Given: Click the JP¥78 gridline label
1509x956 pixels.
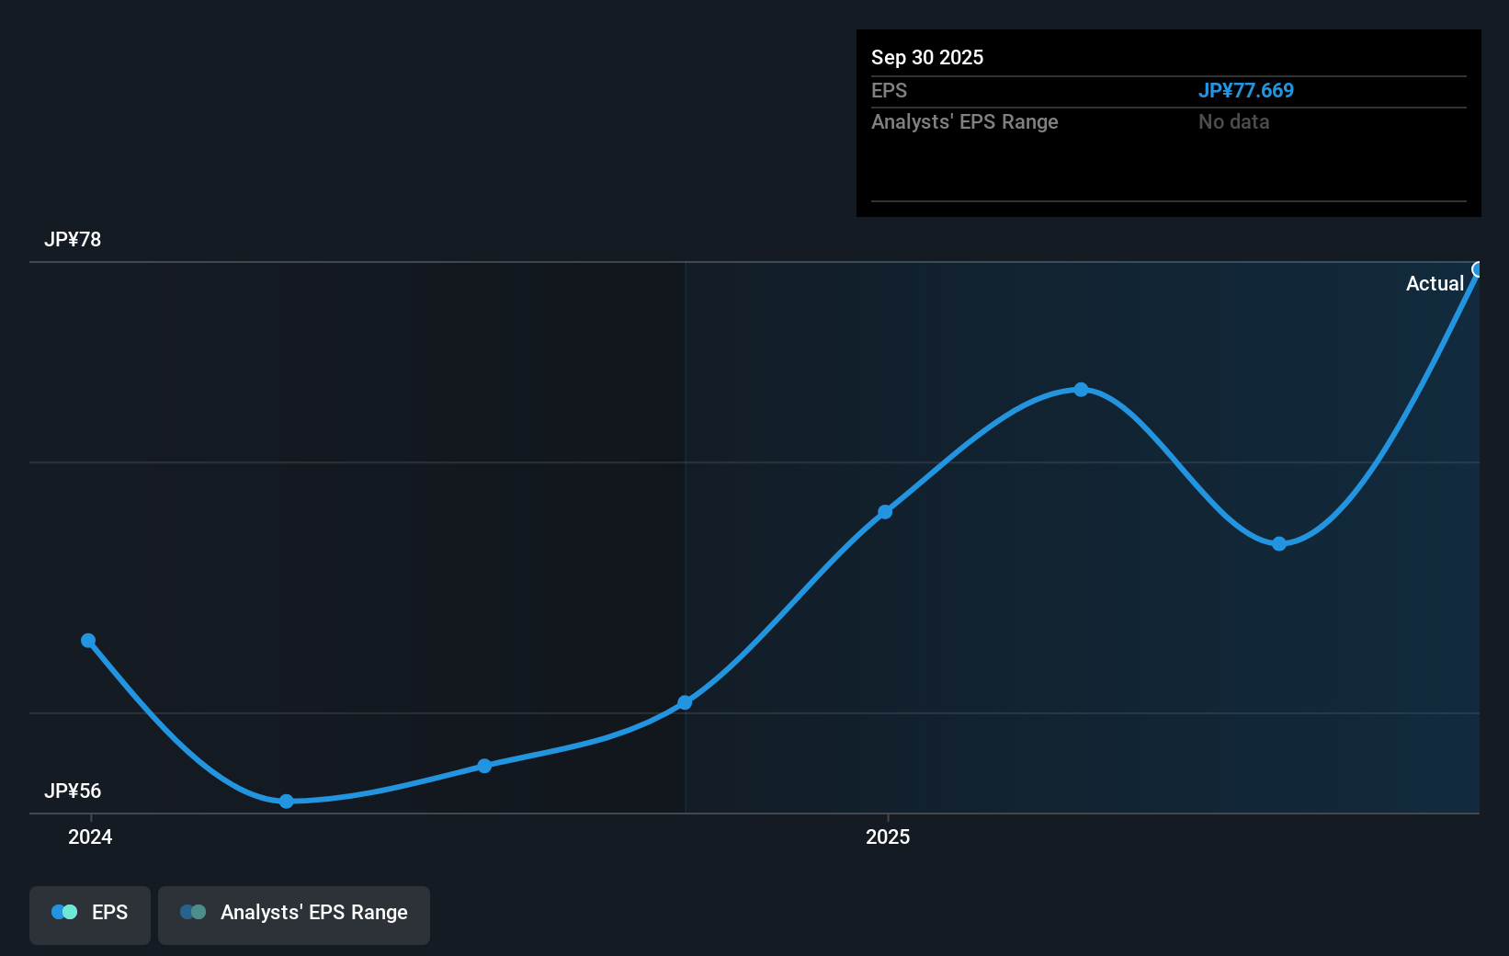Looking at the screenshot, I should 71,240.
